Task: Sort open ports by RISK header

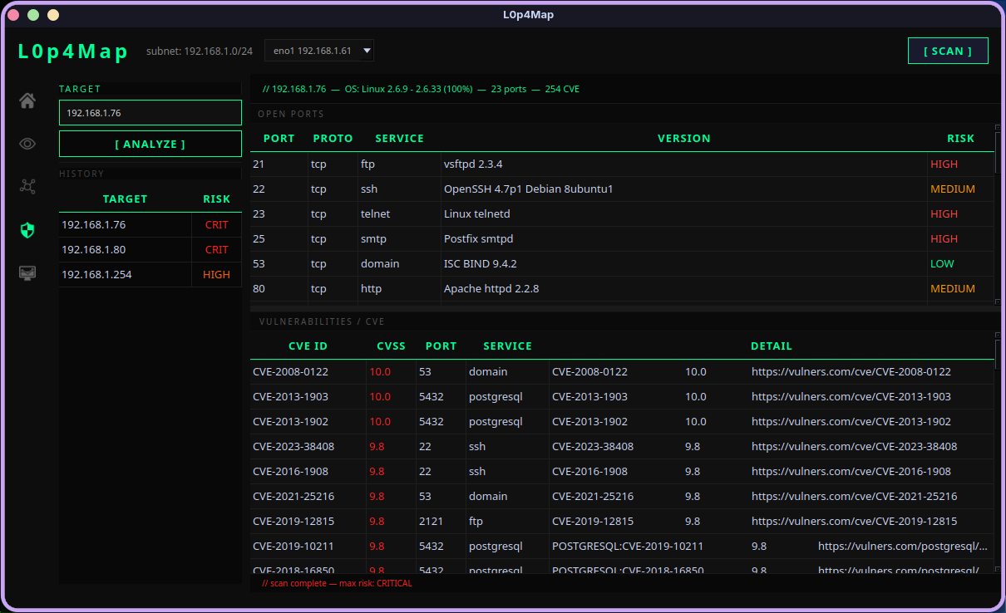Action: click(x=960, y=139)
